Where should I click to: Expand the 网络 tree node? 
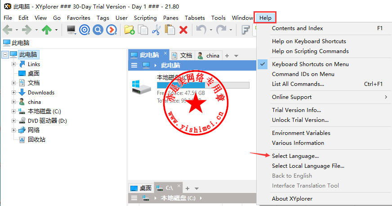(x=14, y=130)
